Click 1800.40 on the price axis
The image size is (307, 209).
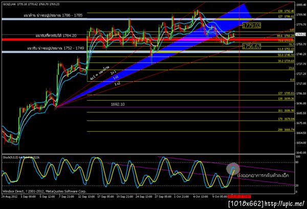coord(301,5)
